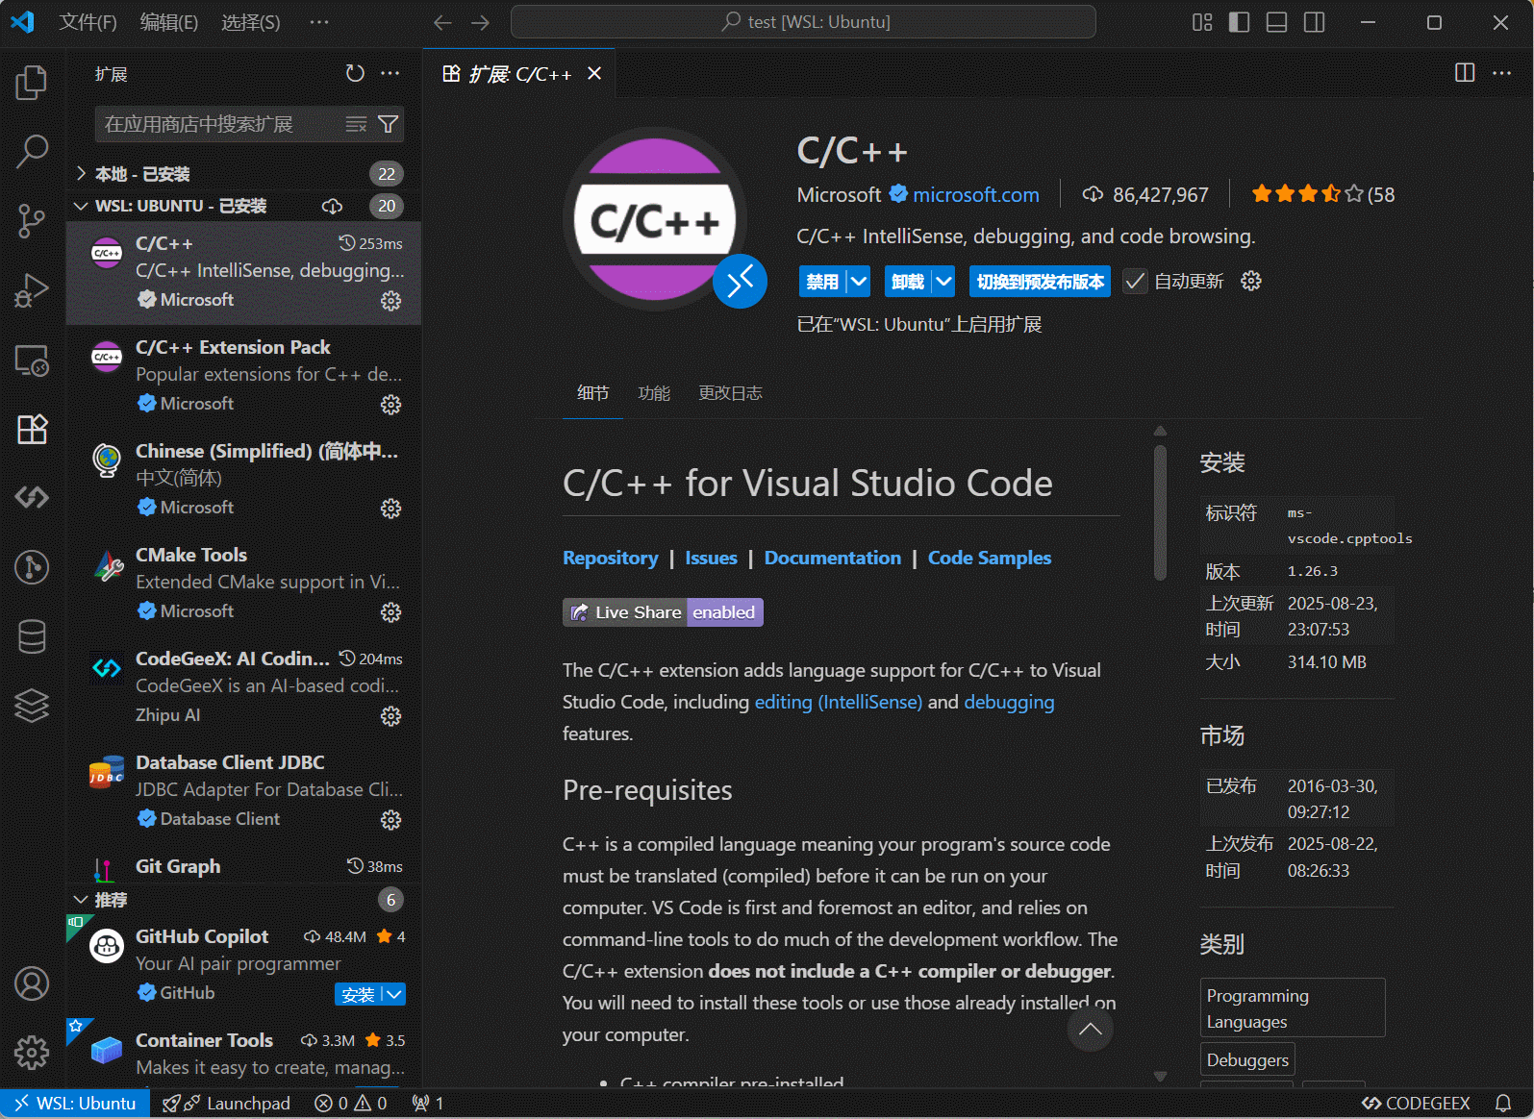Screen dimensions: 1534x1119
Task: Open the Explorer view in activity bar
Action: [32, 82]
